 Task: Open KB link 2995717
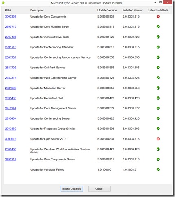(x=11, y=27)
